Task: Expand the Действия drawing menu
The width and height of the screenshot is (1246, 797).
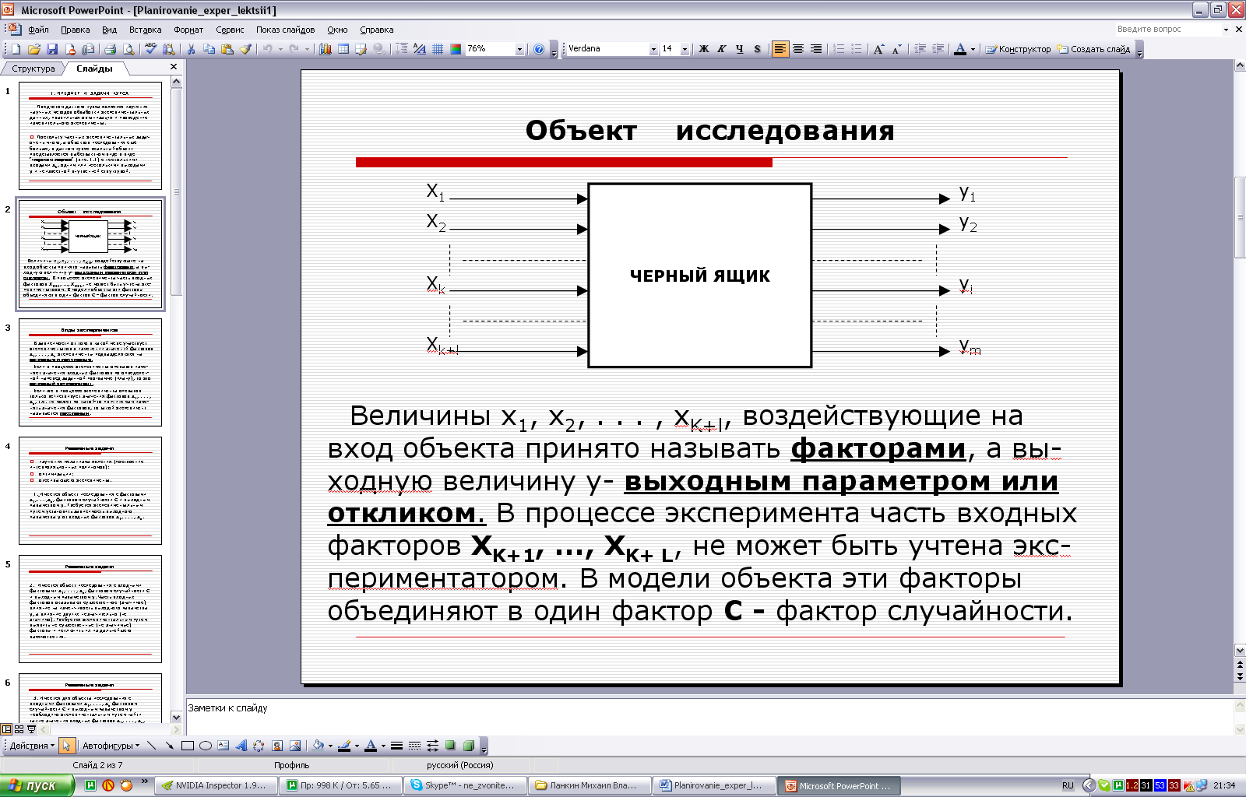Action: 32,746
